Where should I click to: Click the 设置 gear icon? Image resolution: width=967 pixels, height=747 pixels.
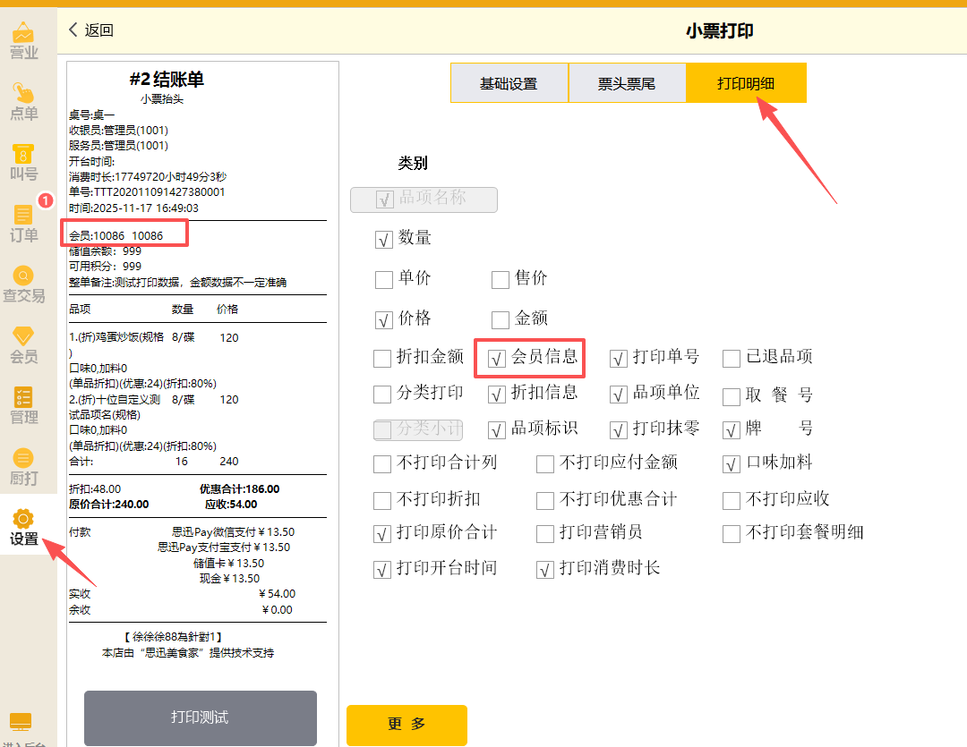[24, 520]
